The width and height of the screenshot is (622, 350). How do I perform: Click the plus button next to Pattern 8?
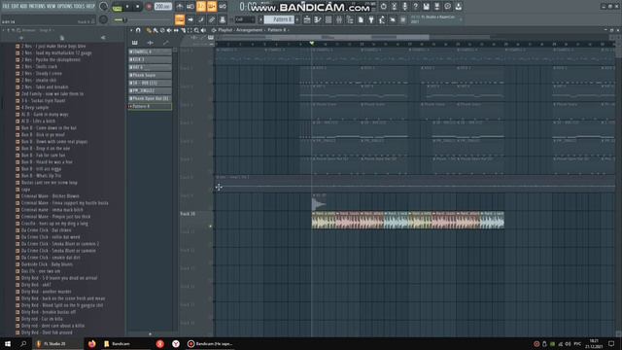point(297,19)
